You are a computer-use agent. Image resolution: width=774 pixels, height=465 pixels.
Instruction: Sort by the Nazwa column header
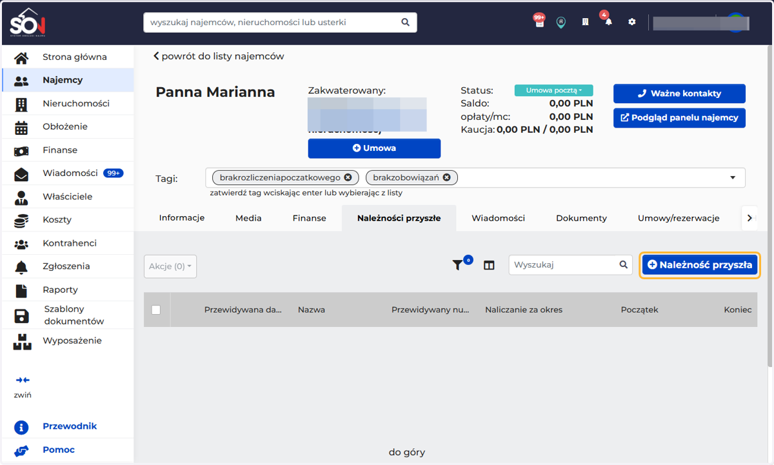[x=312, y=310]
